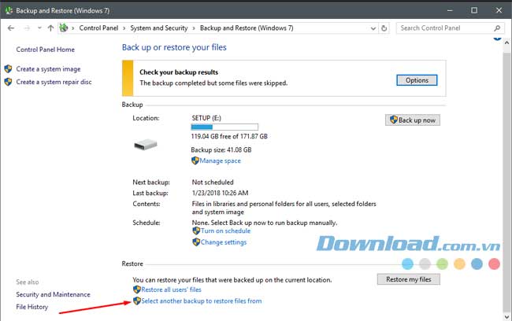Open the recent locations dropdown arrow
The image size is (512, 321).
click(39, 28)
